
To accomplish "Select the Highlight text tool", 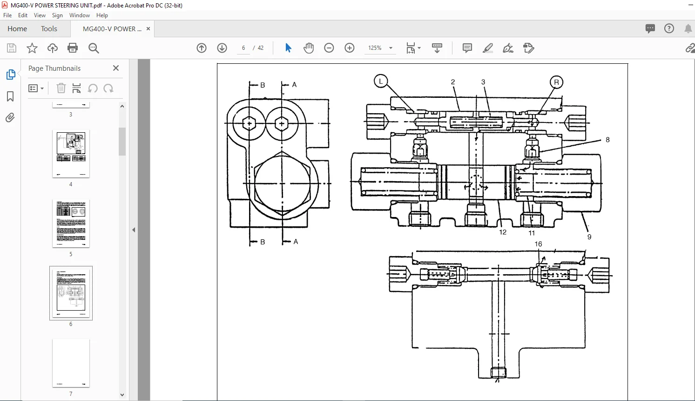I will tap(488, 48).
